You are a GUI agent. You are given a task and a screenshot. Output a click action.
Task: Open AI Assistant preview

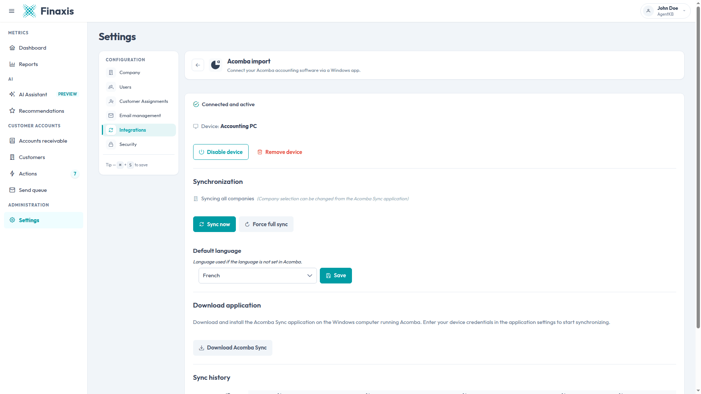coord(43,94)
